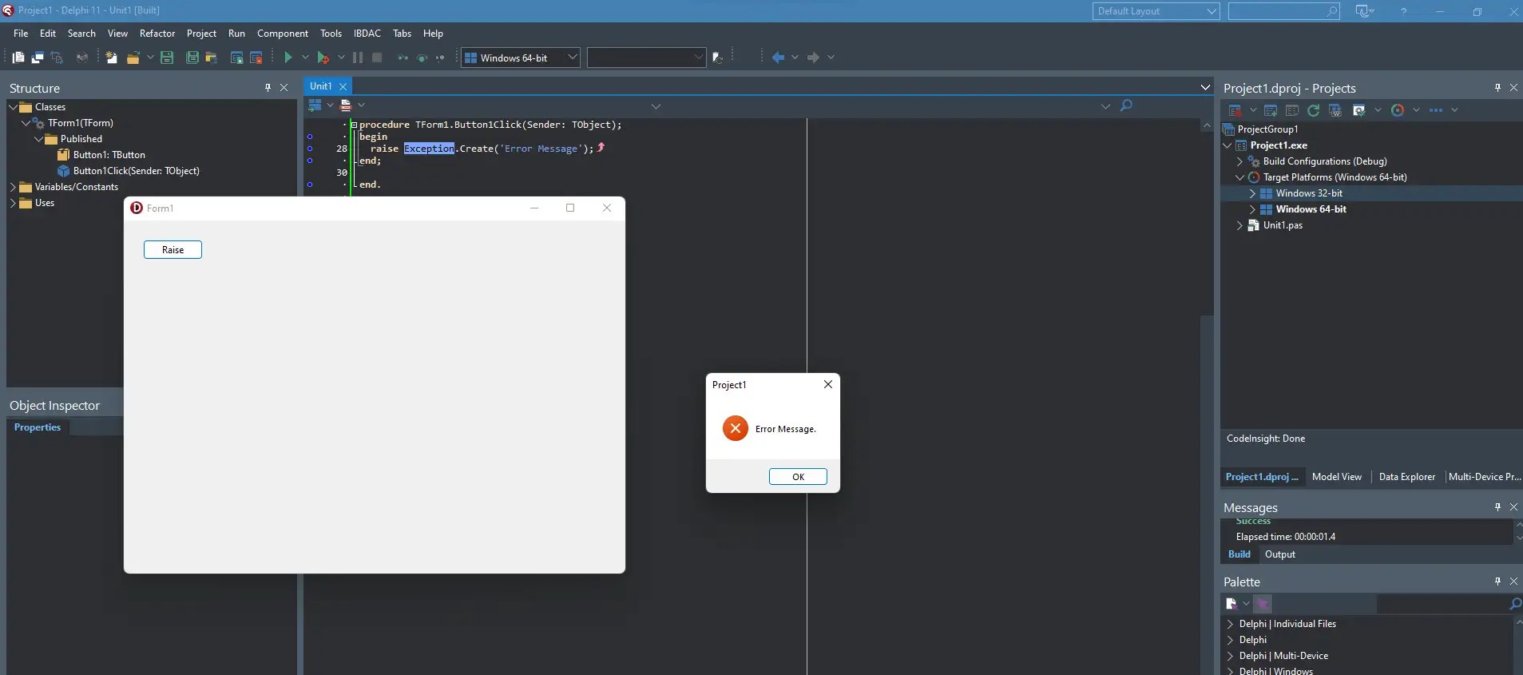Image resolution: width=1523 pixels, height=675 pixels.
Task: Close the Project1 error dialog
Action: (828, 384)
